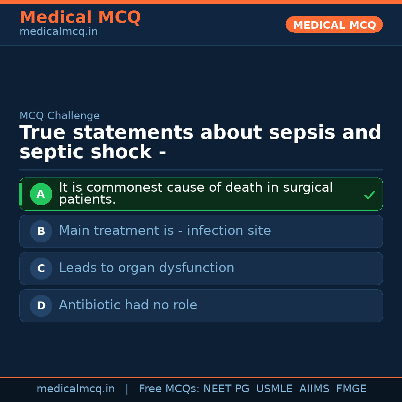Visit the medicalmcq.in link under the title
Image resolution: width=402 pixels, height=402 pixels.
(58, 32)
